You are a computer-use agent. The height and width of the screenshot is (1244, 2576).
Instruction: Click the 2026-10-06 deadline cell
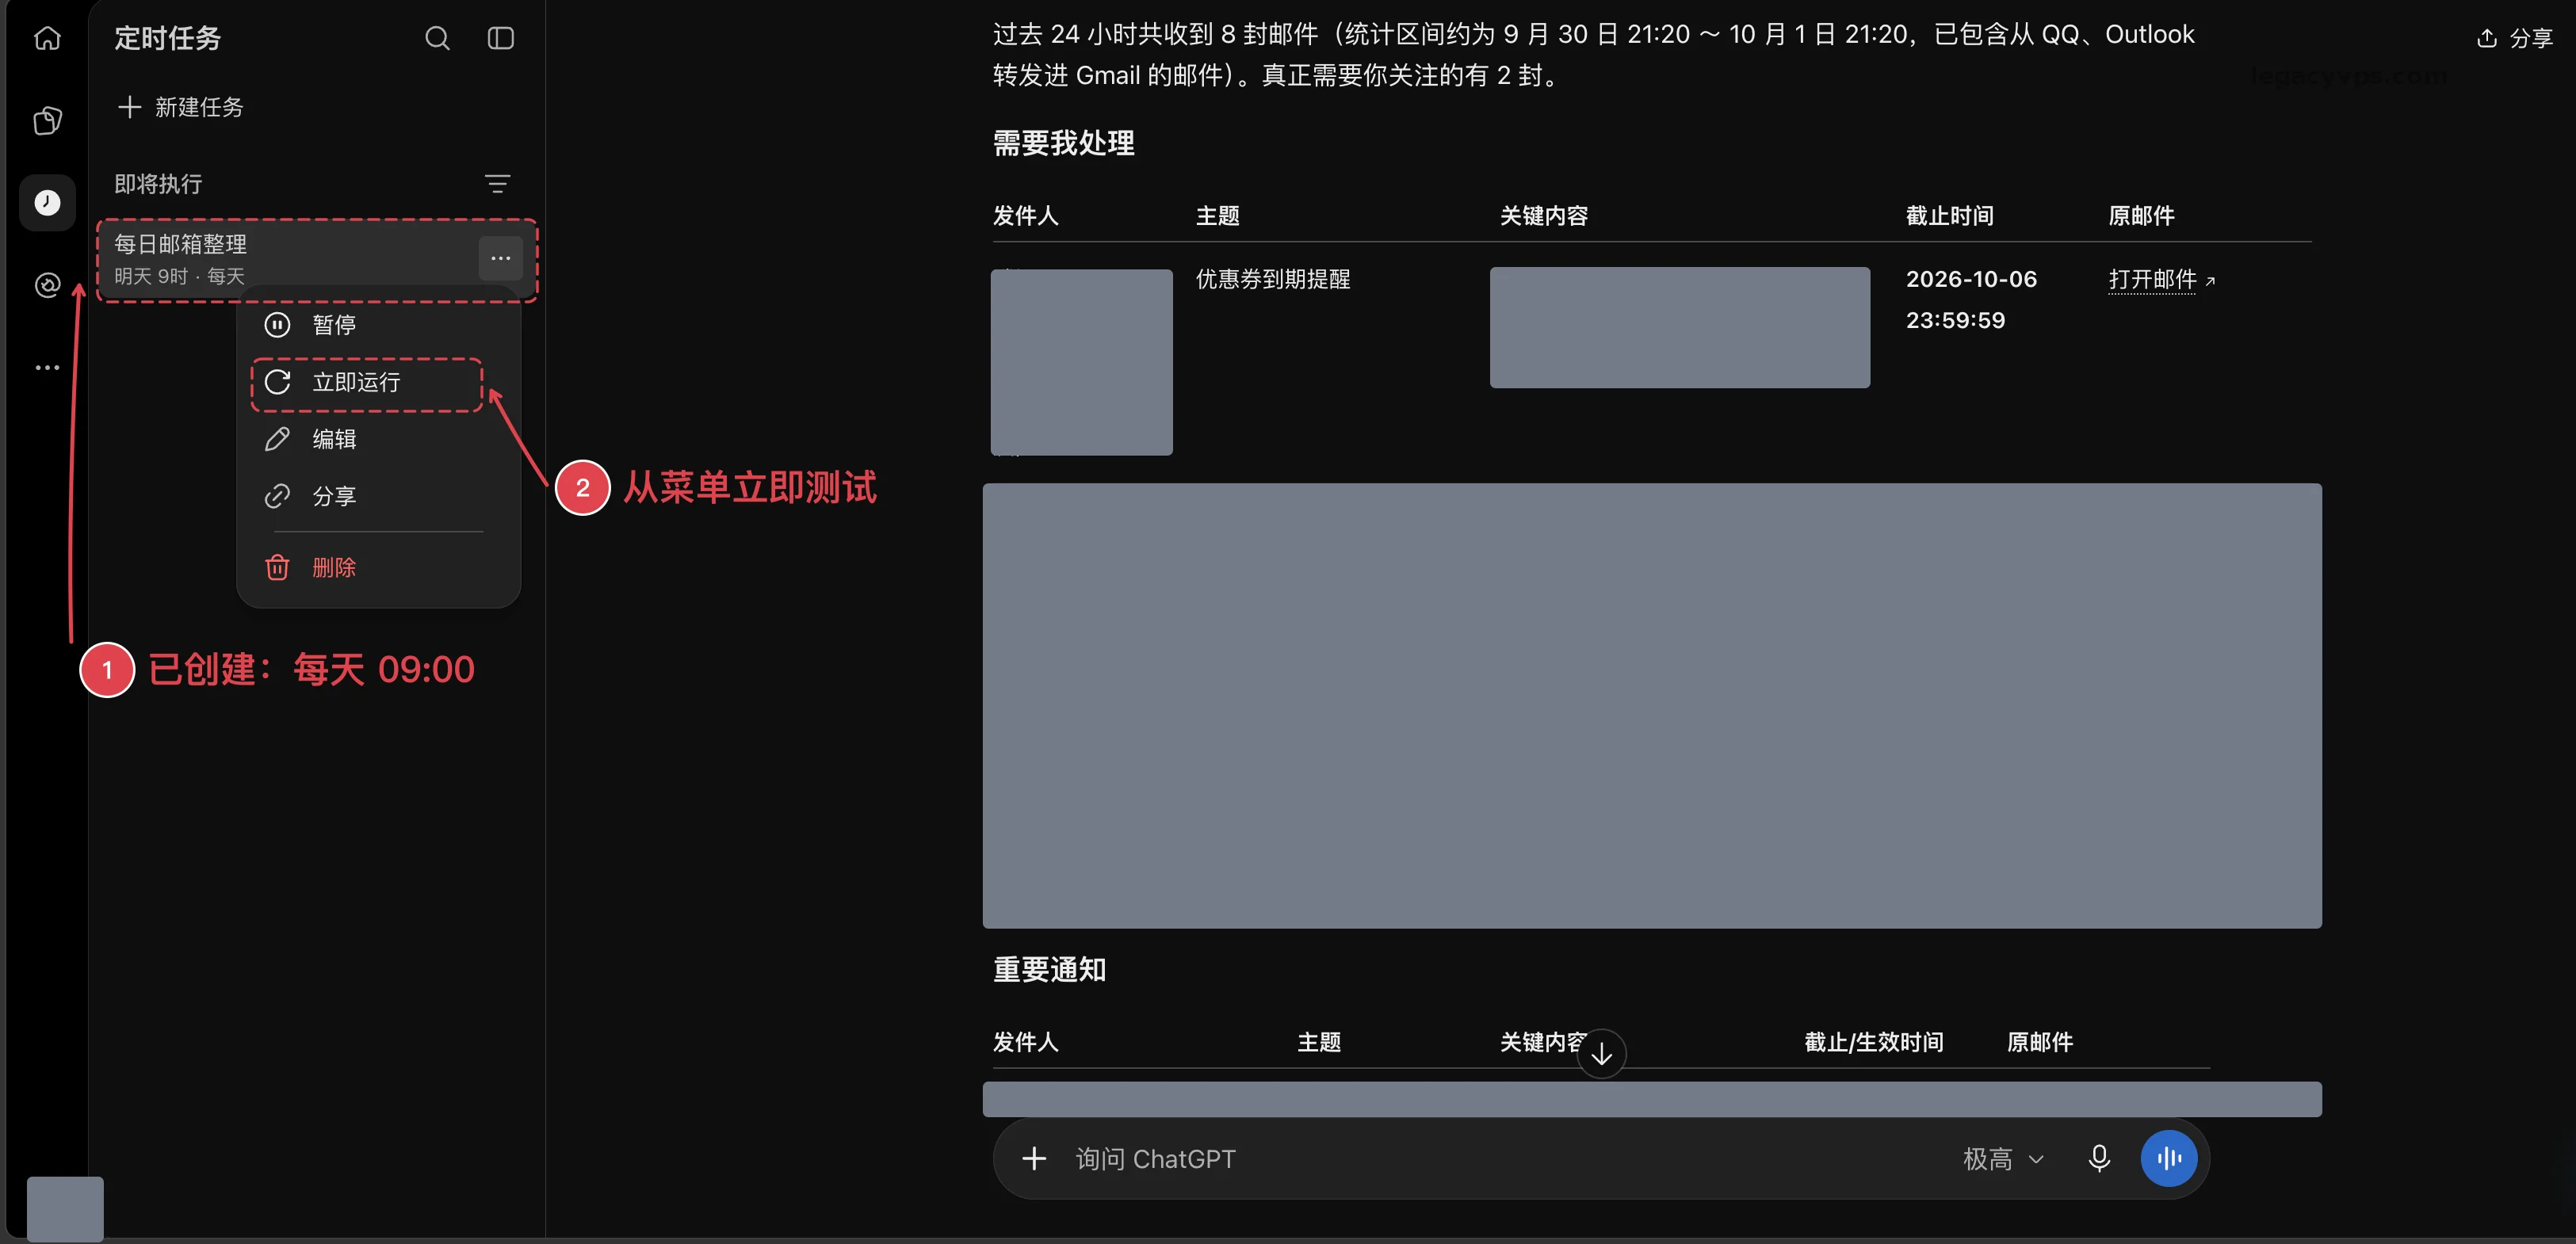point(1971,299)
